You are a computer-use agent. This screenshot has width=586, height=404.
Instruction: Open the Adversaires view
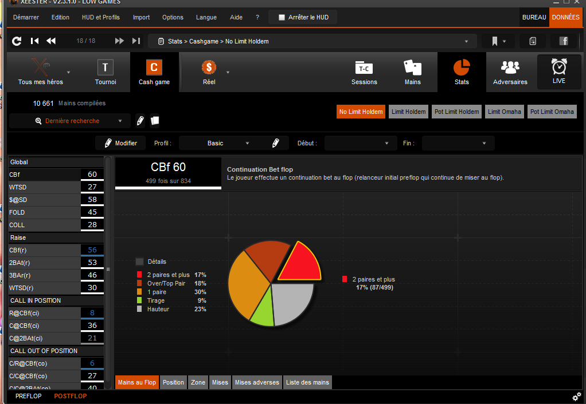click(510, 72)
